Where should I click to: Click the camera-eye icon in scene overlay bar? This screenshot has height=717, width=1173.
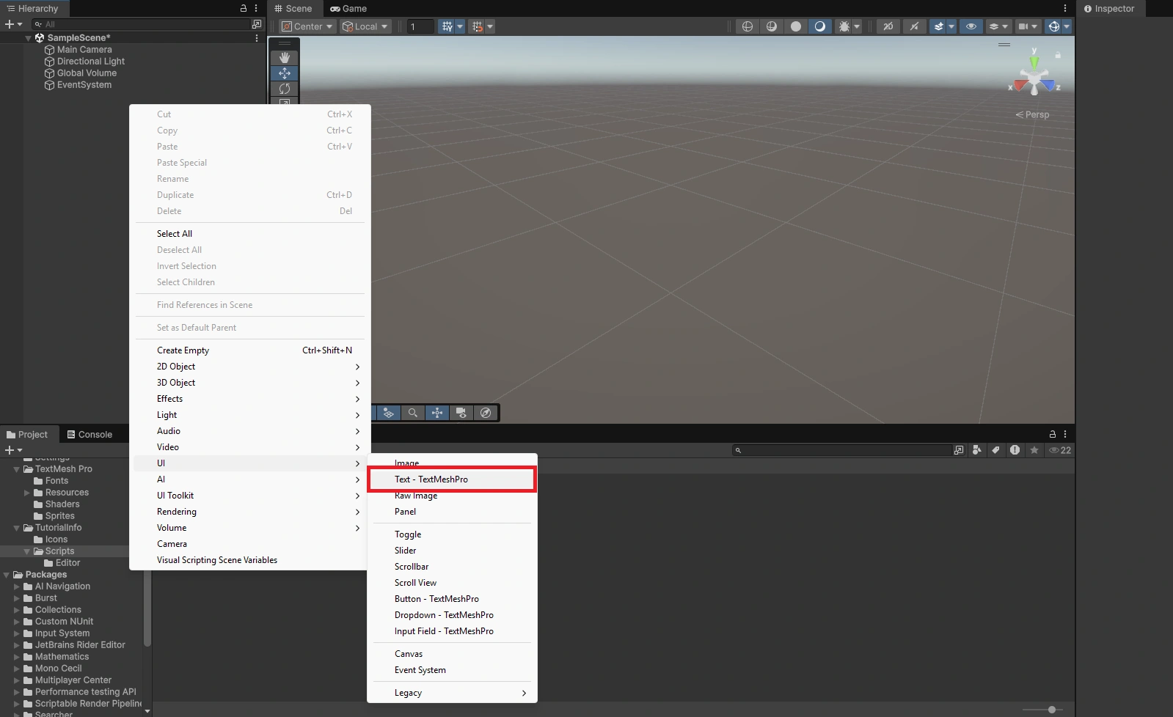tap(461, 413)
